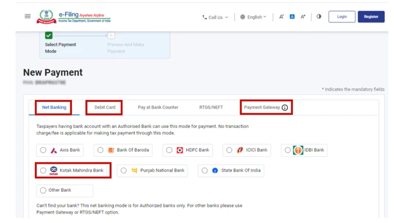Click the ICICI Bank logo
The height and width of the screenshot is (223, 394).
coord(240,150)
